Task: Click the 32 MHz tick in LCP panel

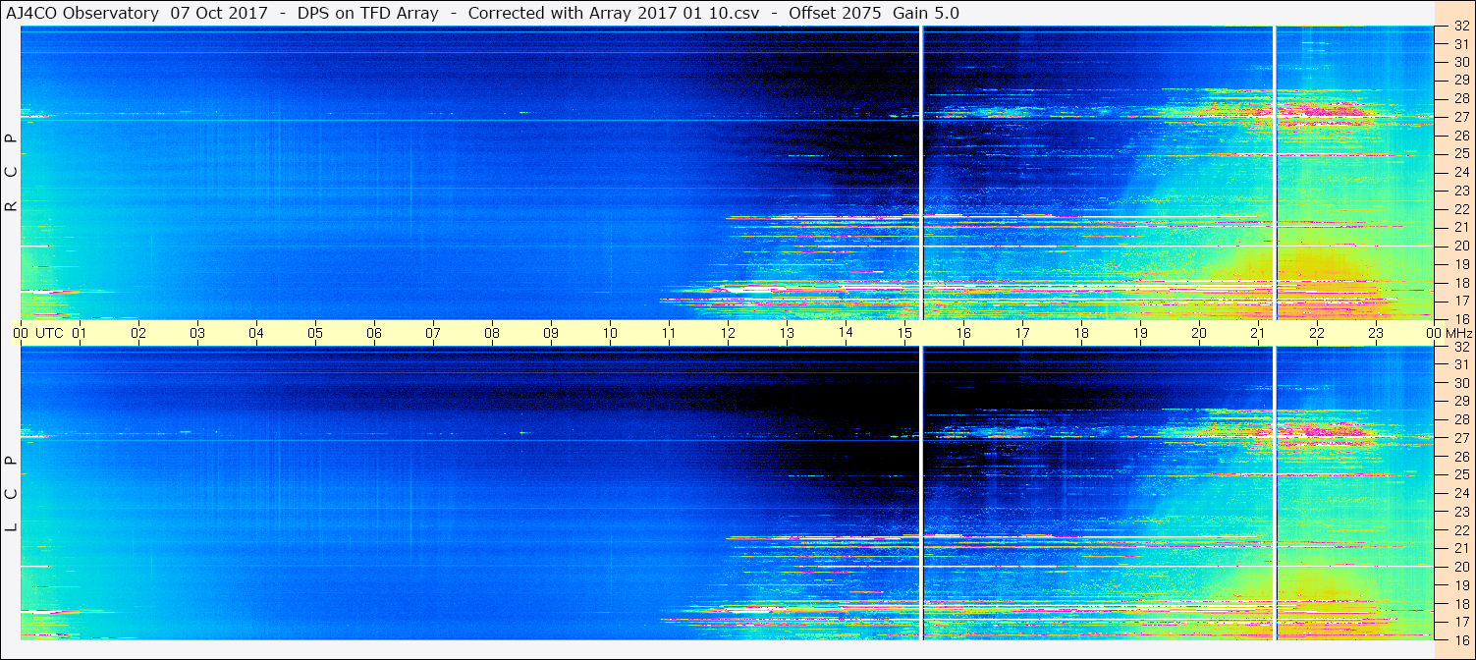Action: pyautogui.click(x=1461, y=347)
